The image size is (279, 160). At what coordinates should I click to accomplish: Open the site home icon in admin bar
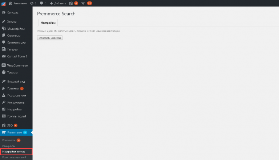tap(10, 3)
